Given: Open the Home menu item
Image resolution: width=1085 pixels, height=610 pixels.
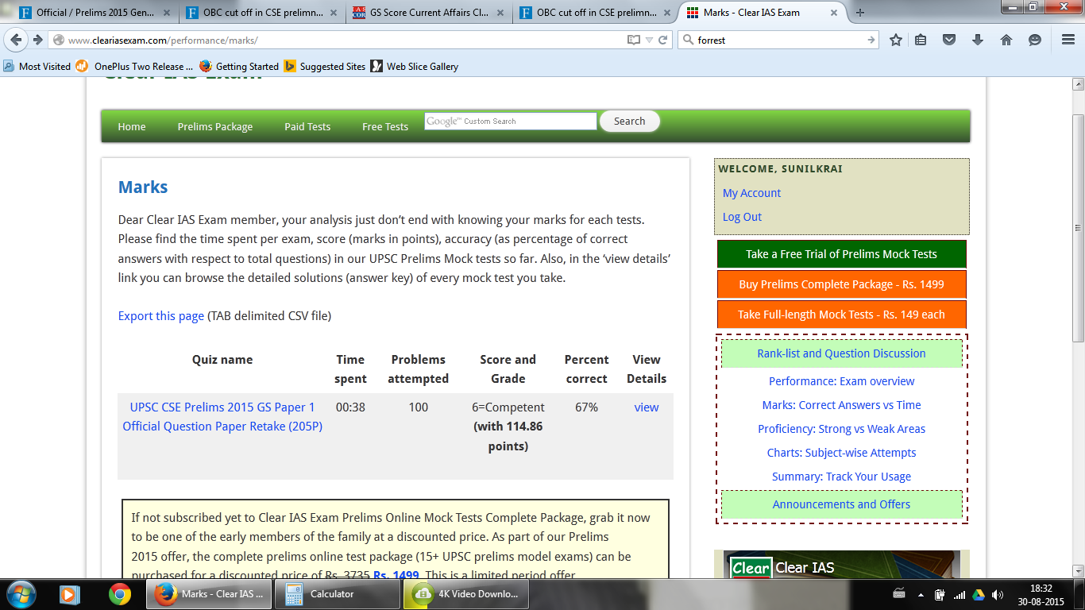Looking at the screenshot, I should [x=132, y=126].
